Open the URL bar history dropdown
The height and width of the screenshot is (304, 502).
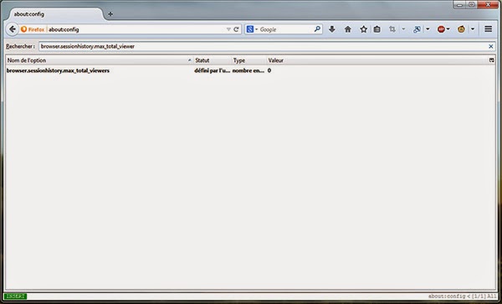click(228, 29)
